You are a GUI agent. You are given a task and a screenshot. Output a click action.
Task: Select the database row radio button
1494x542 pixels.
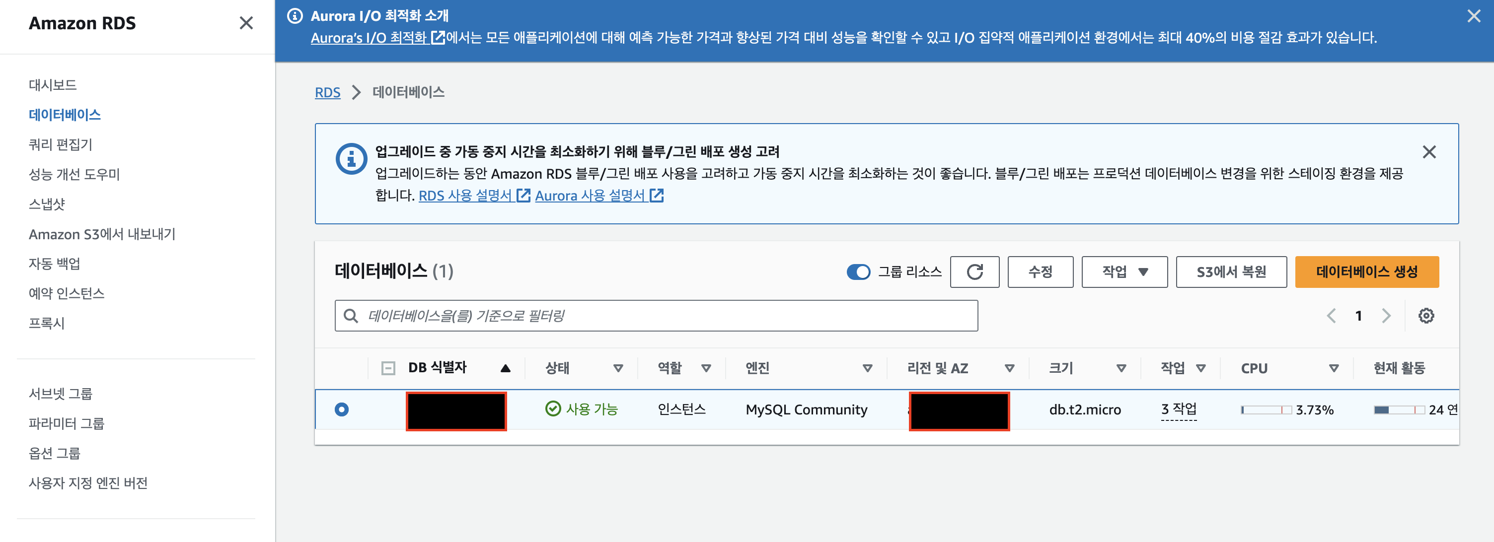[342, 409]
